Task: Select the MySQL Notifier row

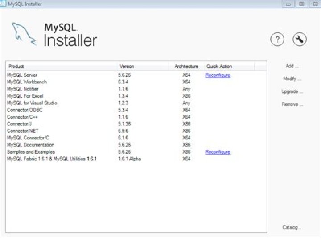Action: point(136,89)
